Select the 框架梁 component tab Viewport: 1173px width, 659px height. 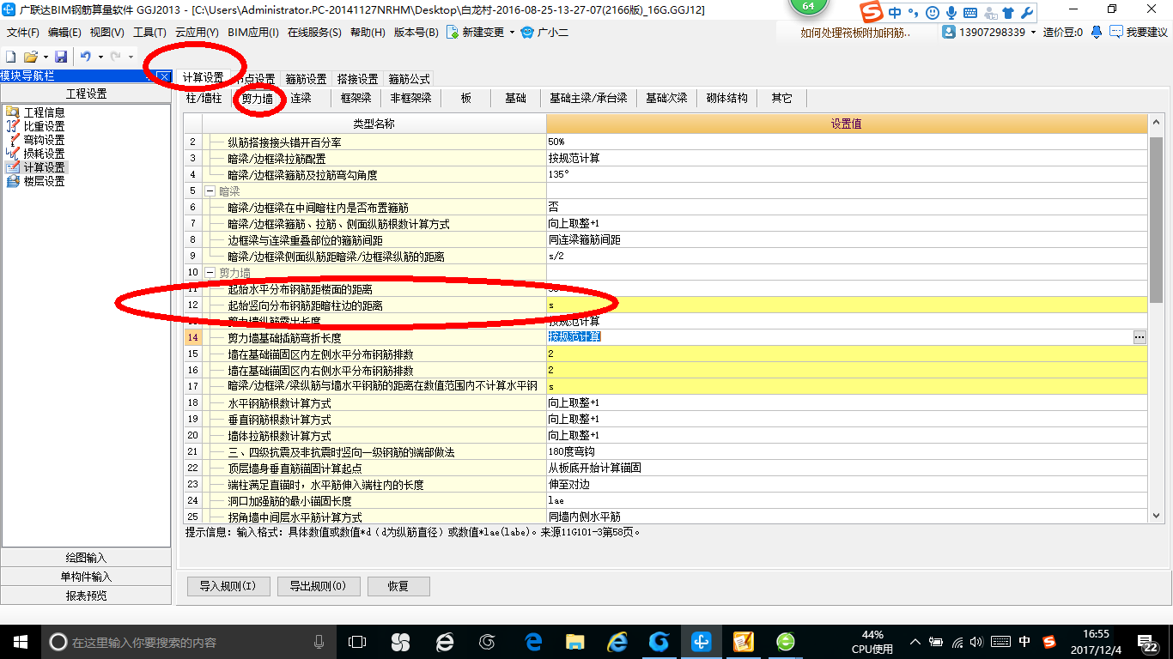tap(356, 99)
